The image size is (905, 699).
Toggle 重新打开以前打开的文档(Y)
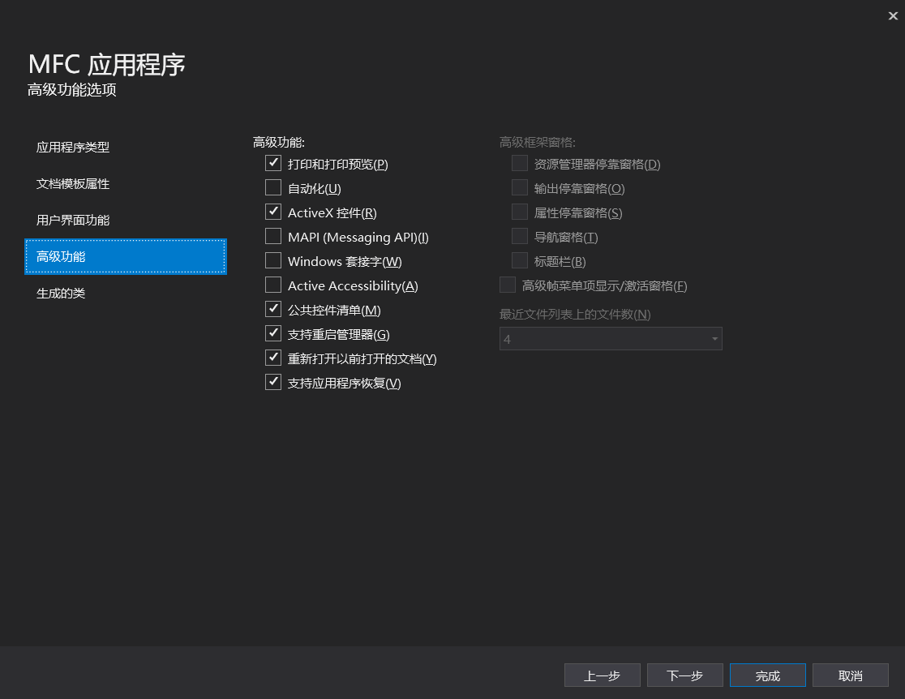(273, 358)
